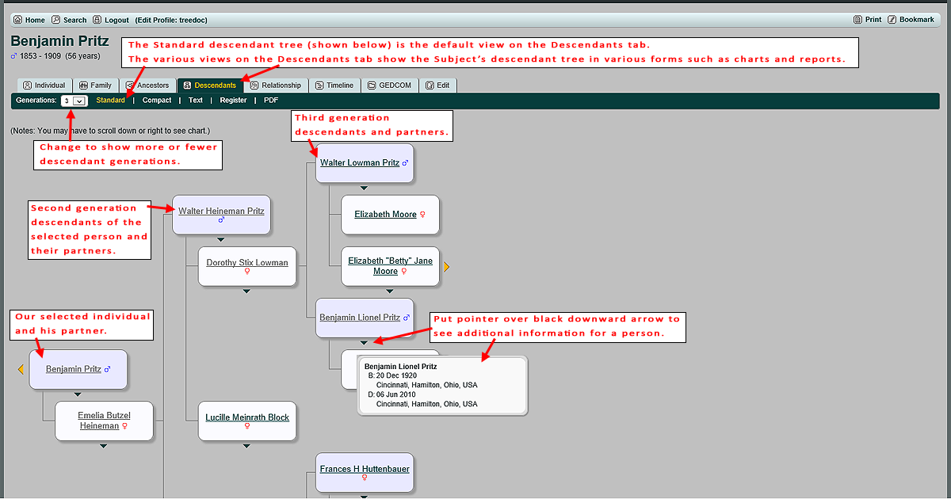Click yellow left arrow beside Benjamin Pritz
This screenshot has width=951, height=499.
click(21, 369)
